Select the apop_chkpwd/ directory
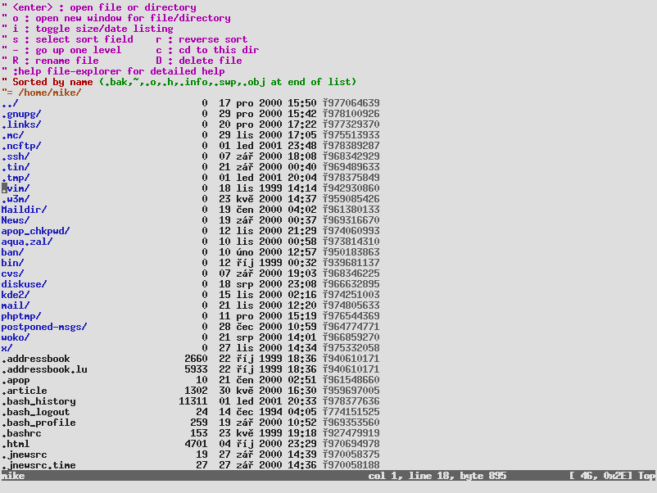The height and width of the screenshot is (493, 657). (x=36, y=231)
